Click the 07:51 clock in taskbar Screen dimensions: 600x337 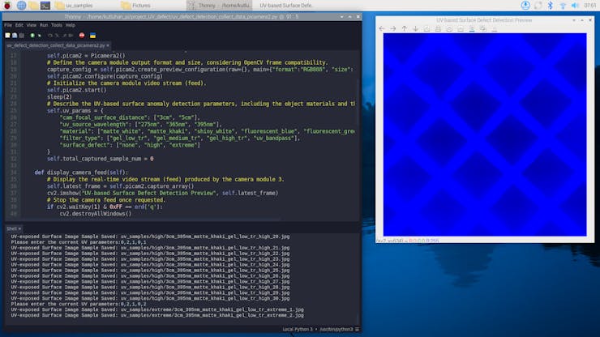click(589, 6)
